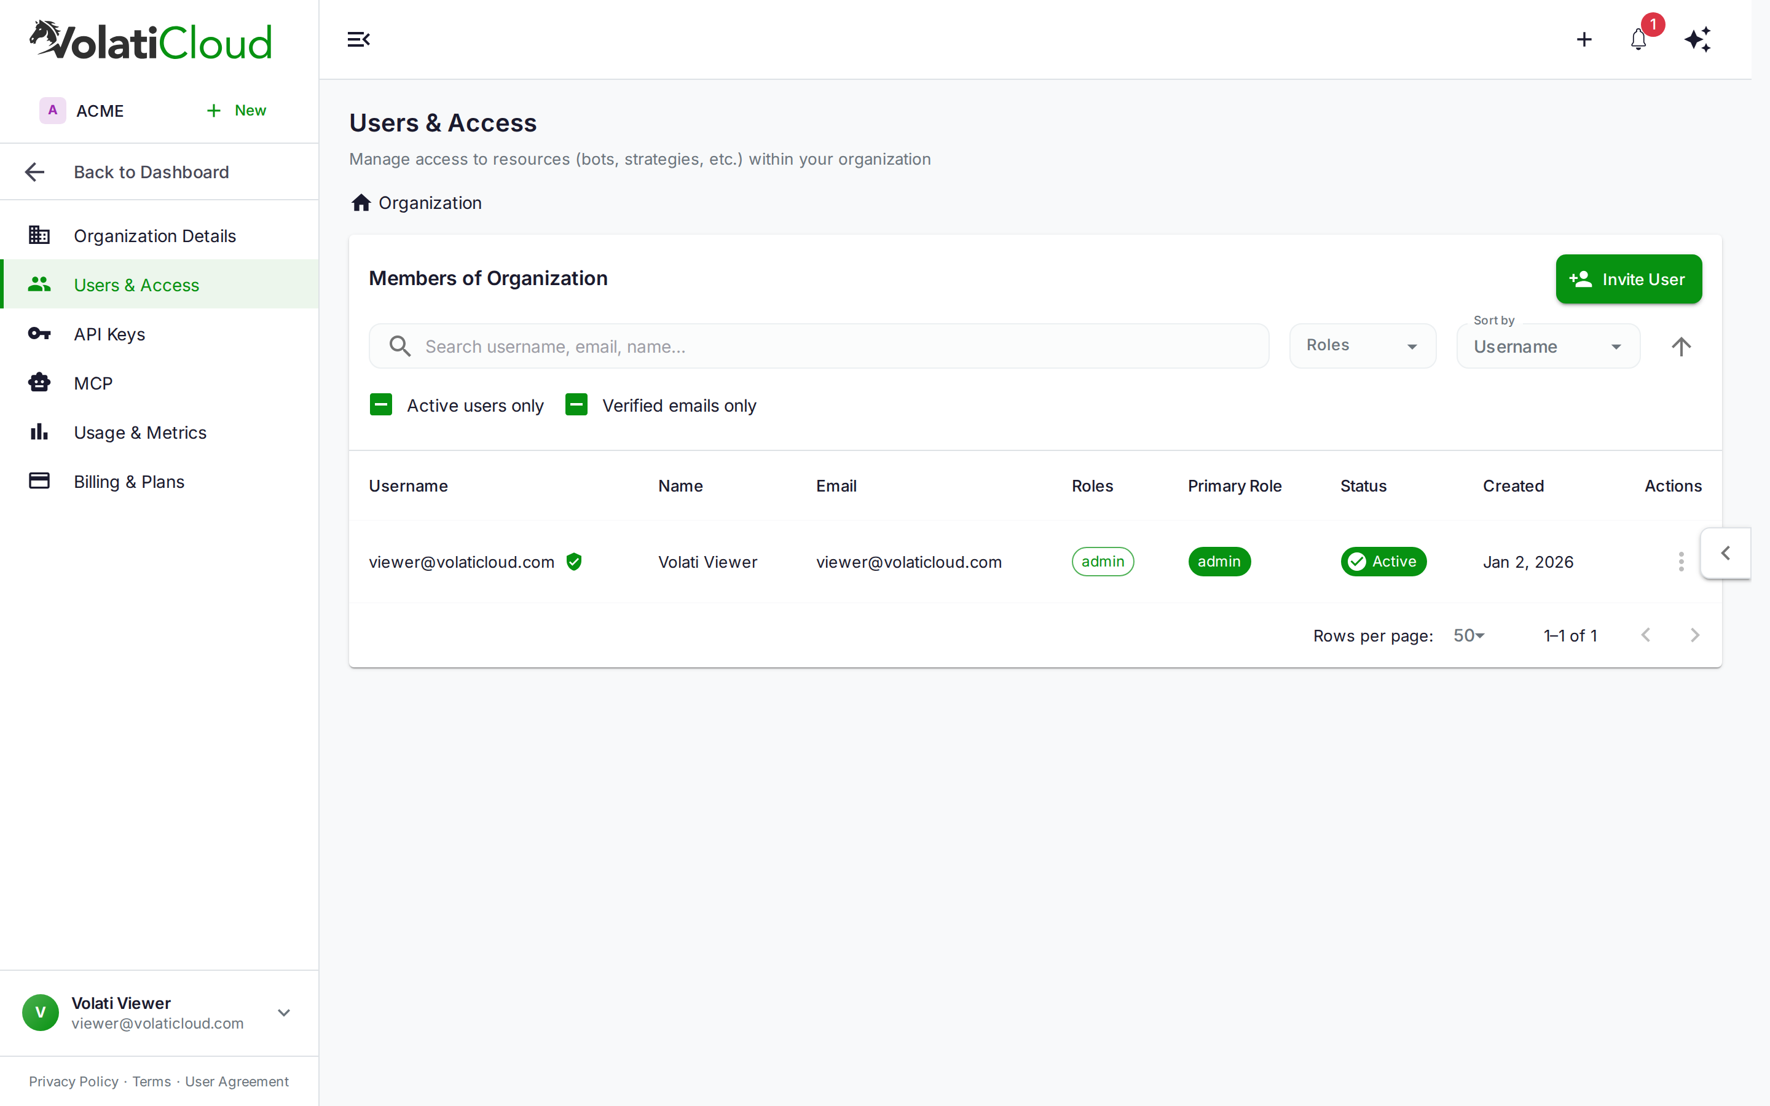Click the Active status badge

[1383, 562]
